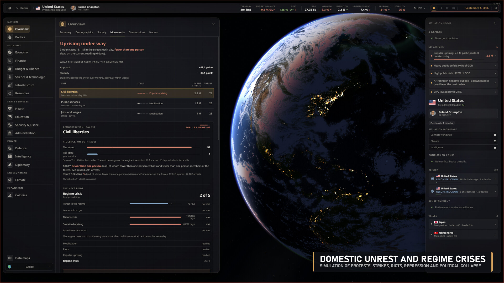Click the date September 4, 2026
The image size is (504, 283).
(x=477, y=8)
